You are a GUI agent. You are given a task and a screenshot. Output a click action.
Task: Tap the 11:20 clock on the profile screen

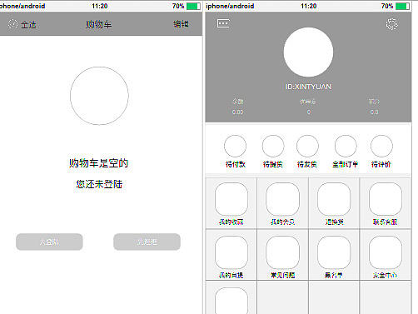(308, 6)
